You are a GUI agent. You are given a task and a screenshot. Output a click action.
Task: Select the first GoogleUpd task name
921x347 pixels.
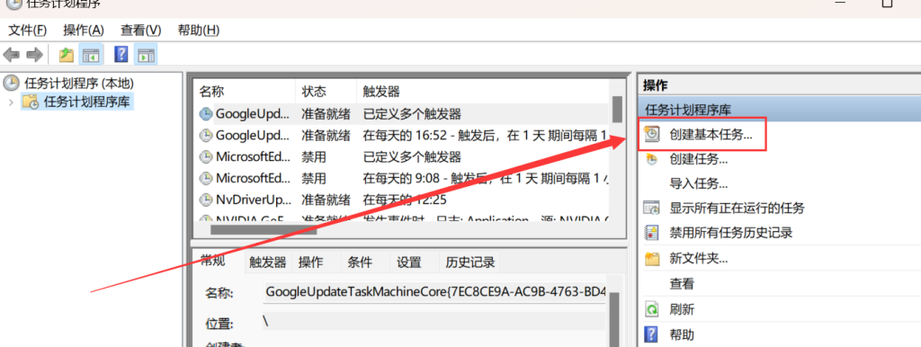click(253, 113)
